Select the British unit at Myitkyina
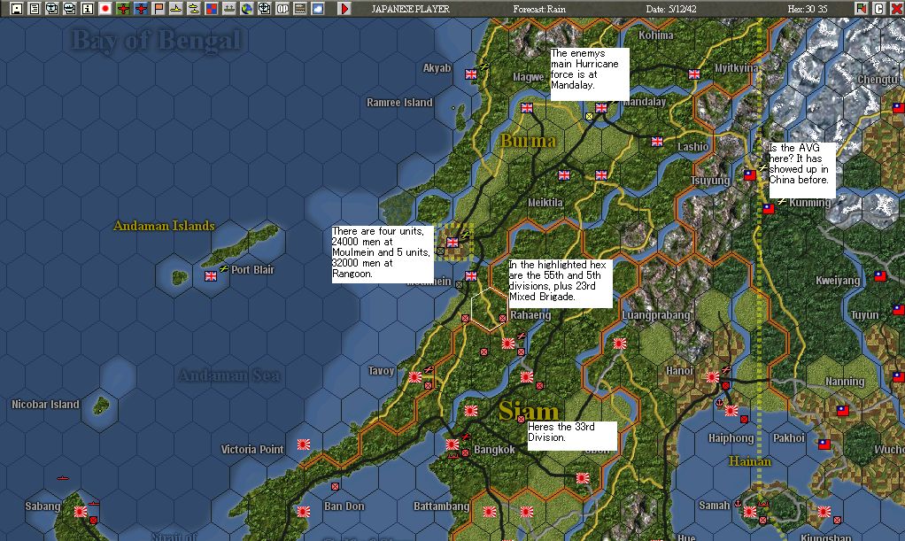Screen dimensions: 905x541 [x=693, y=74]
